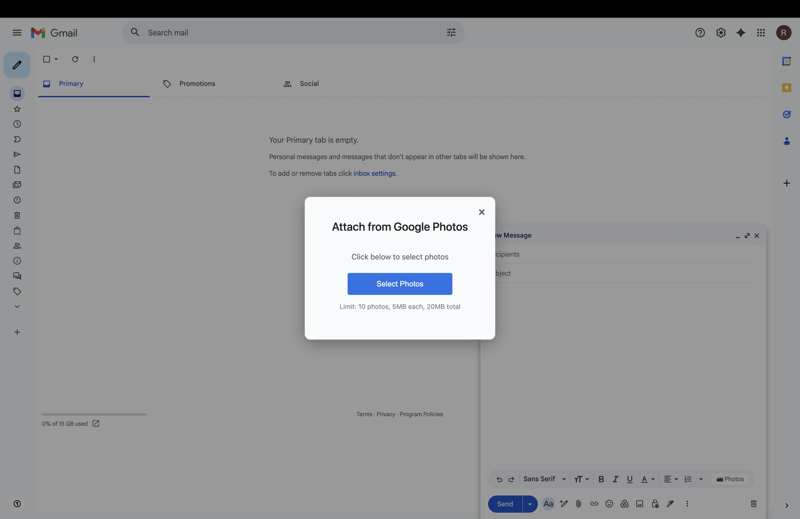Switch to the Promotions tab

[197, 84]
